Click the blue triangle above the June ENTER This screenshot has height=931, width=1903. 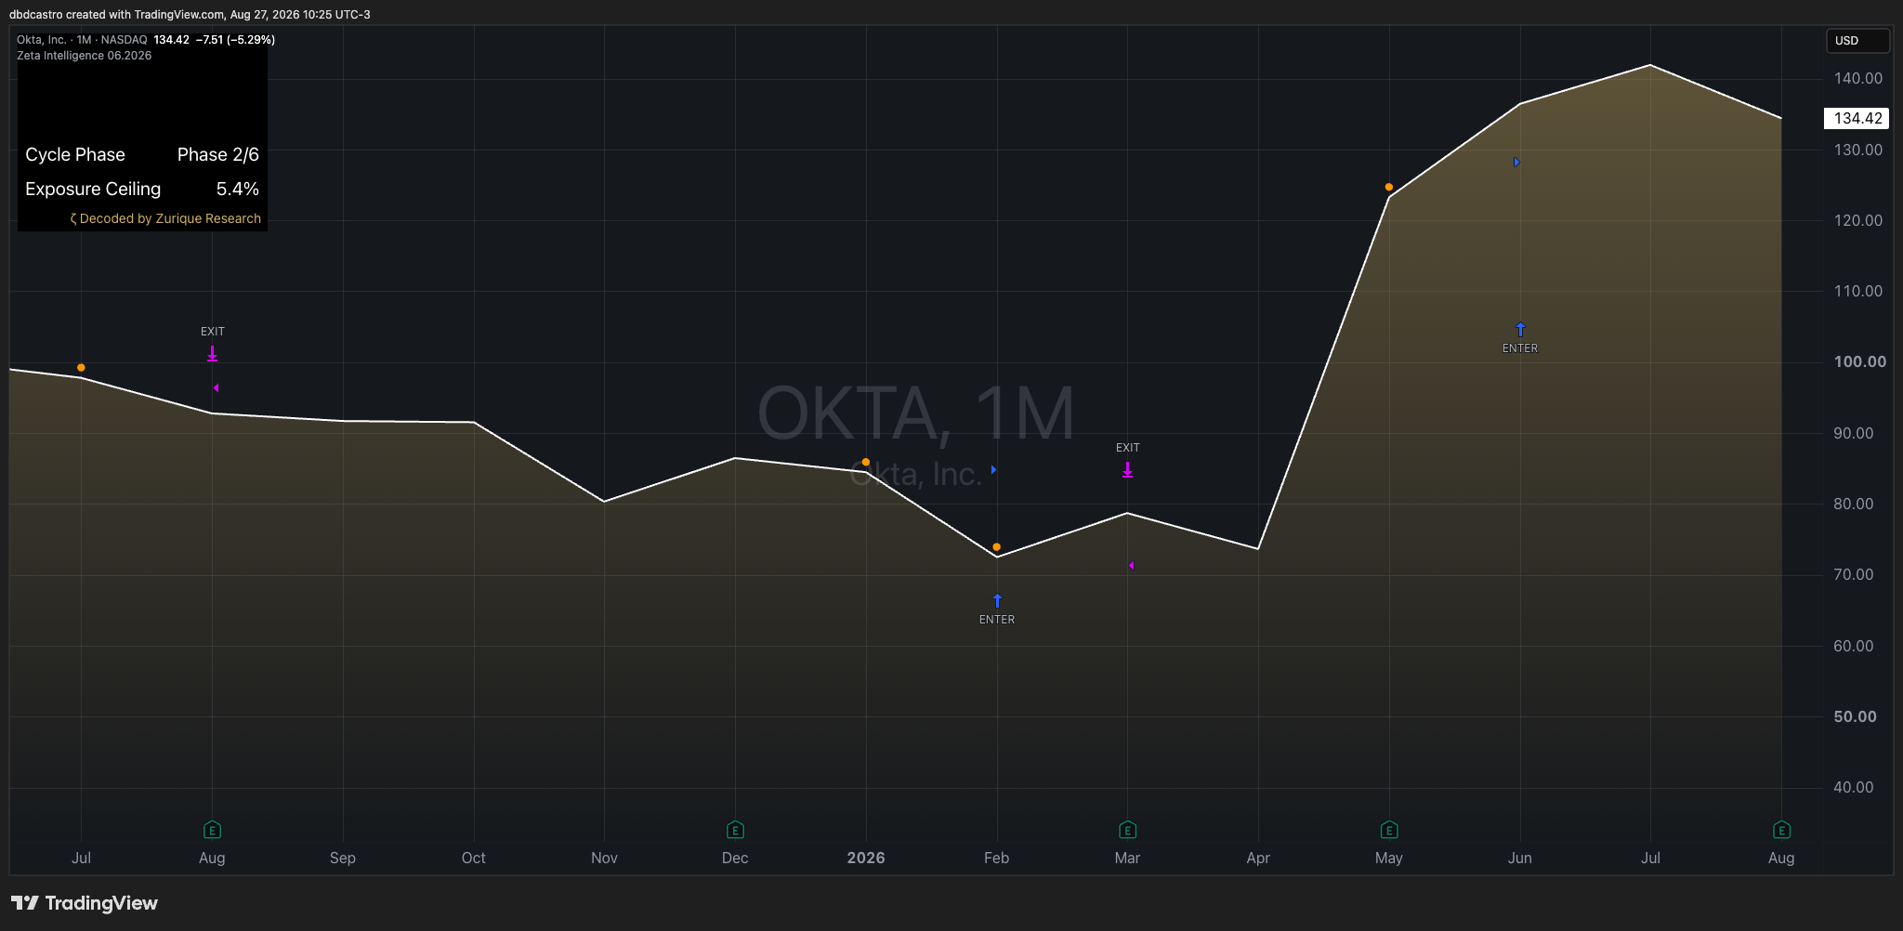1516,163
